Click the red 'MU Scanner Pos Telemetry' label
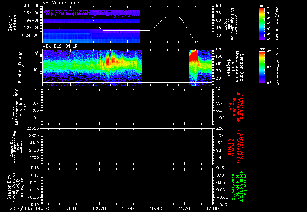The height and width of the screenshot is (212, 307). [x=236, y=147]
